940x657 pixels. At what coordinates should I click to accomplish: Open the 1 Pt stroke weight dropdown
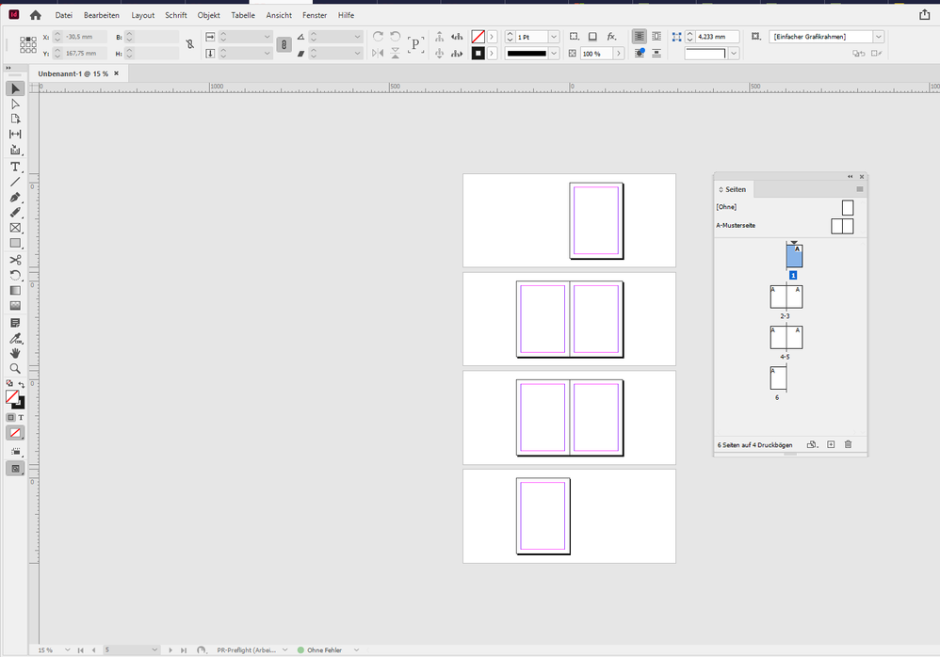pyautogui.click(x=553, y=37)
